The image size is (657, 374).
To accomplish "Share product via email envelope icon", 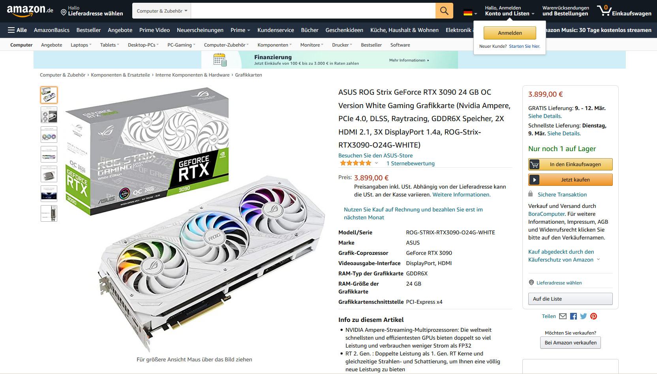I will click(x=563, y=316).
